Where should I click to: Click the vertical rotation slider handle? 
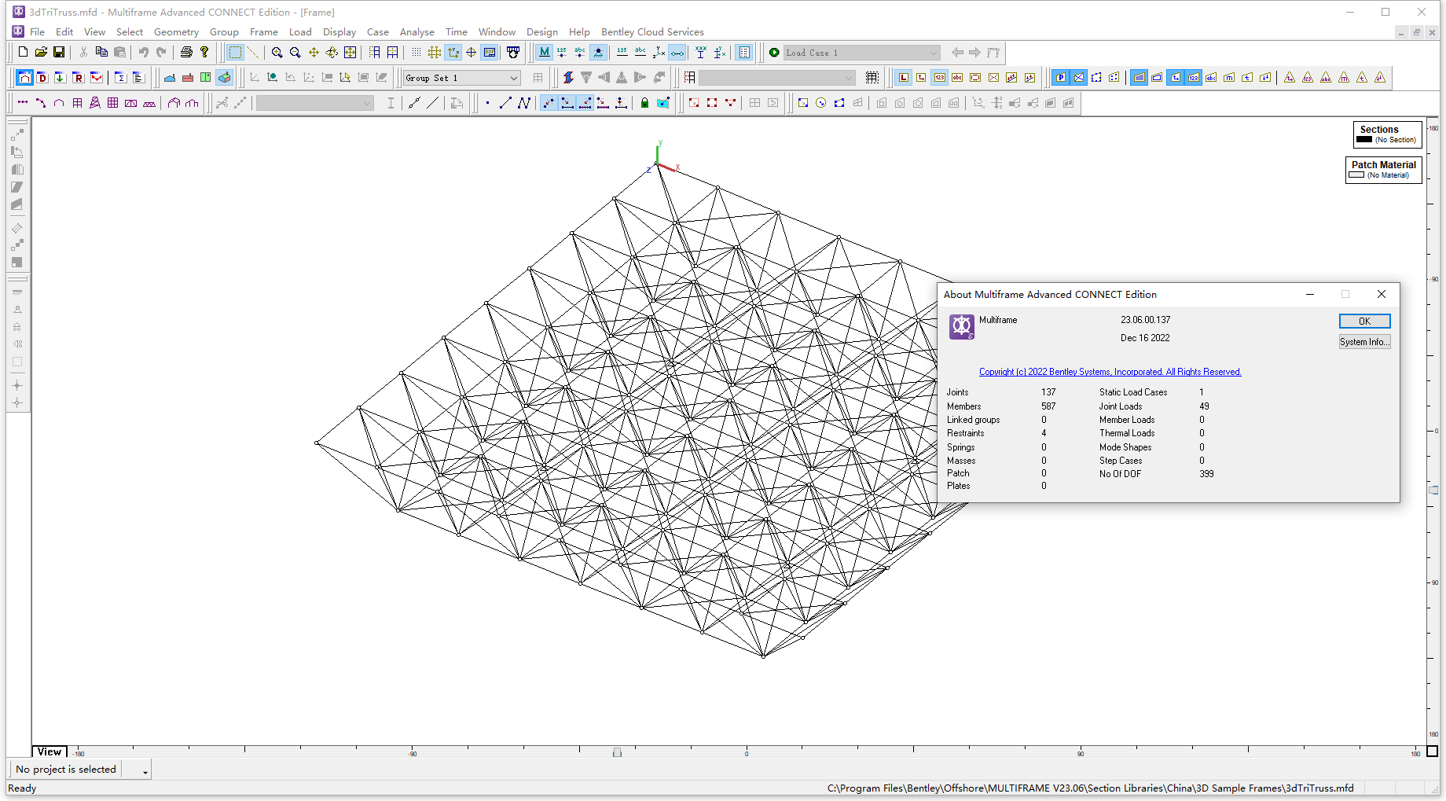1434,490
